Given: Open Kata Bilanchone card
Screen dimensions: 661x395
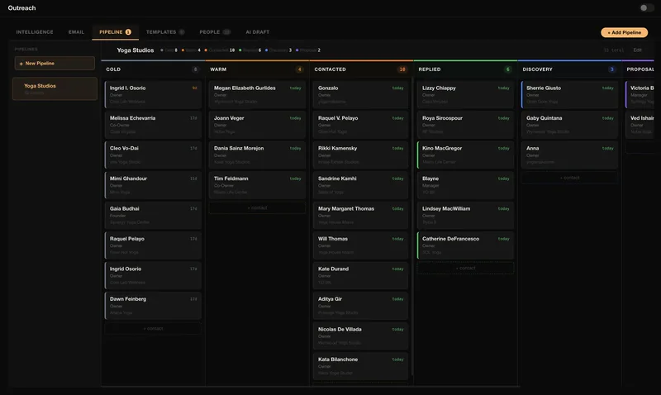Looking at the screenshot, I should tap(360, 366).
